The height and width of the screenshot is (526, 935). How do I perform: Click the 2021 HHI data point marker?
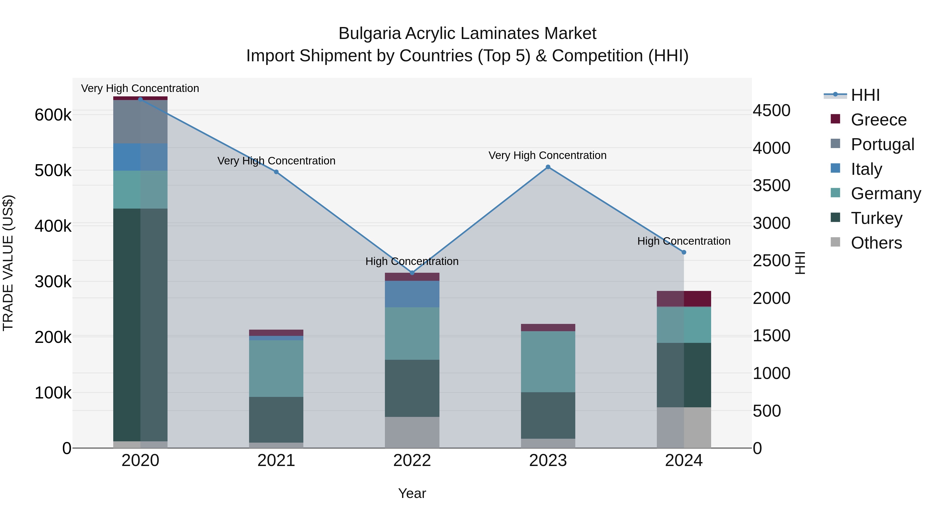point(276,172)
